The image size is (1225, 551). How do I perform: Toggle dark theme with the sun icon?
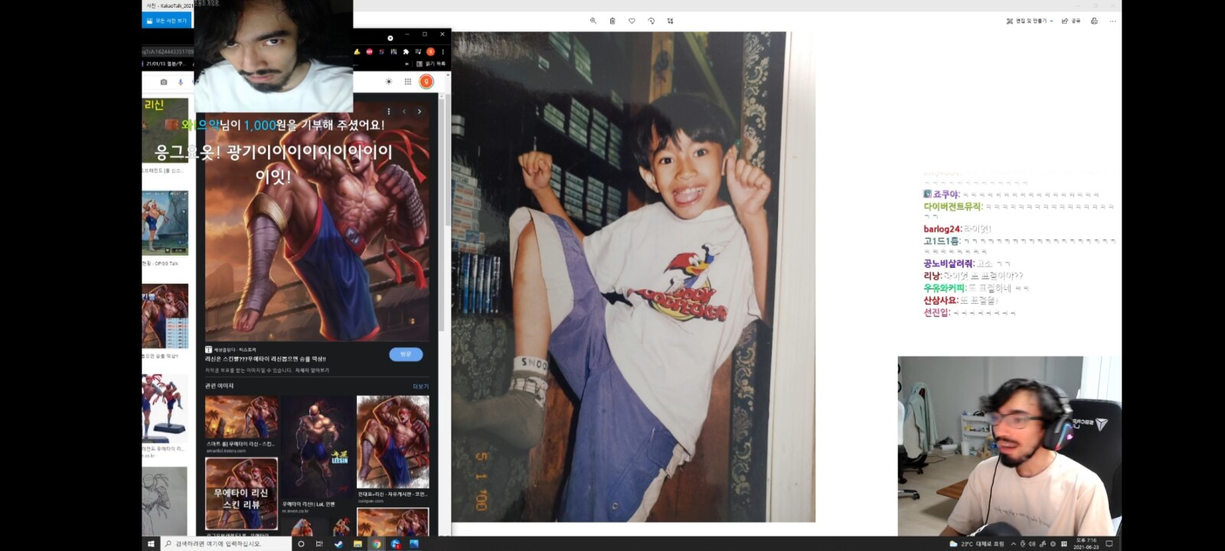(388, 81)
